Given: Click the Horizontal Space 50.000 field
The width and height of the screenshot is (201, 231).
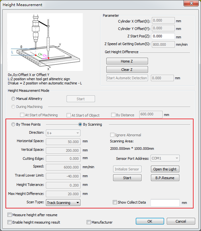Looking at the screenshot, I should click(x=63, y=142).
